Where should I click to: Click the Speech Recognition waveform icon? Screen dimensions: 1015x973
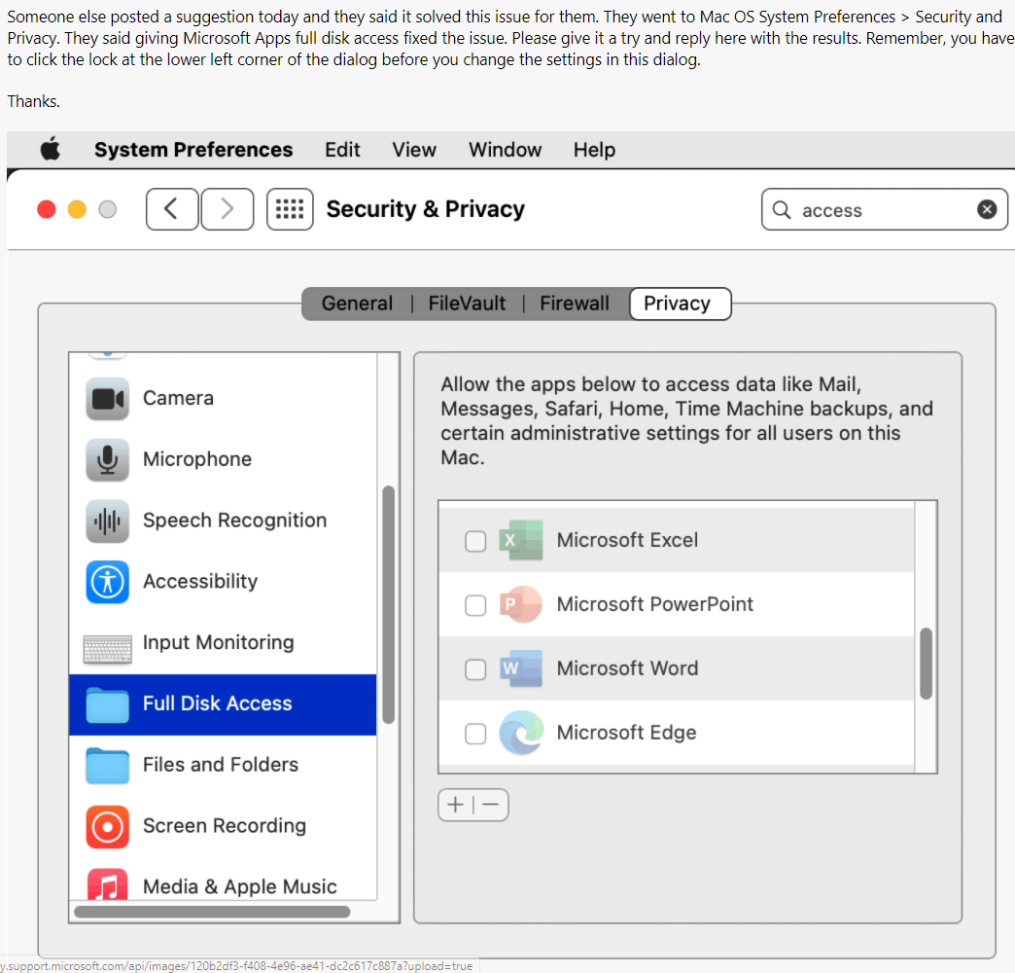108,521
